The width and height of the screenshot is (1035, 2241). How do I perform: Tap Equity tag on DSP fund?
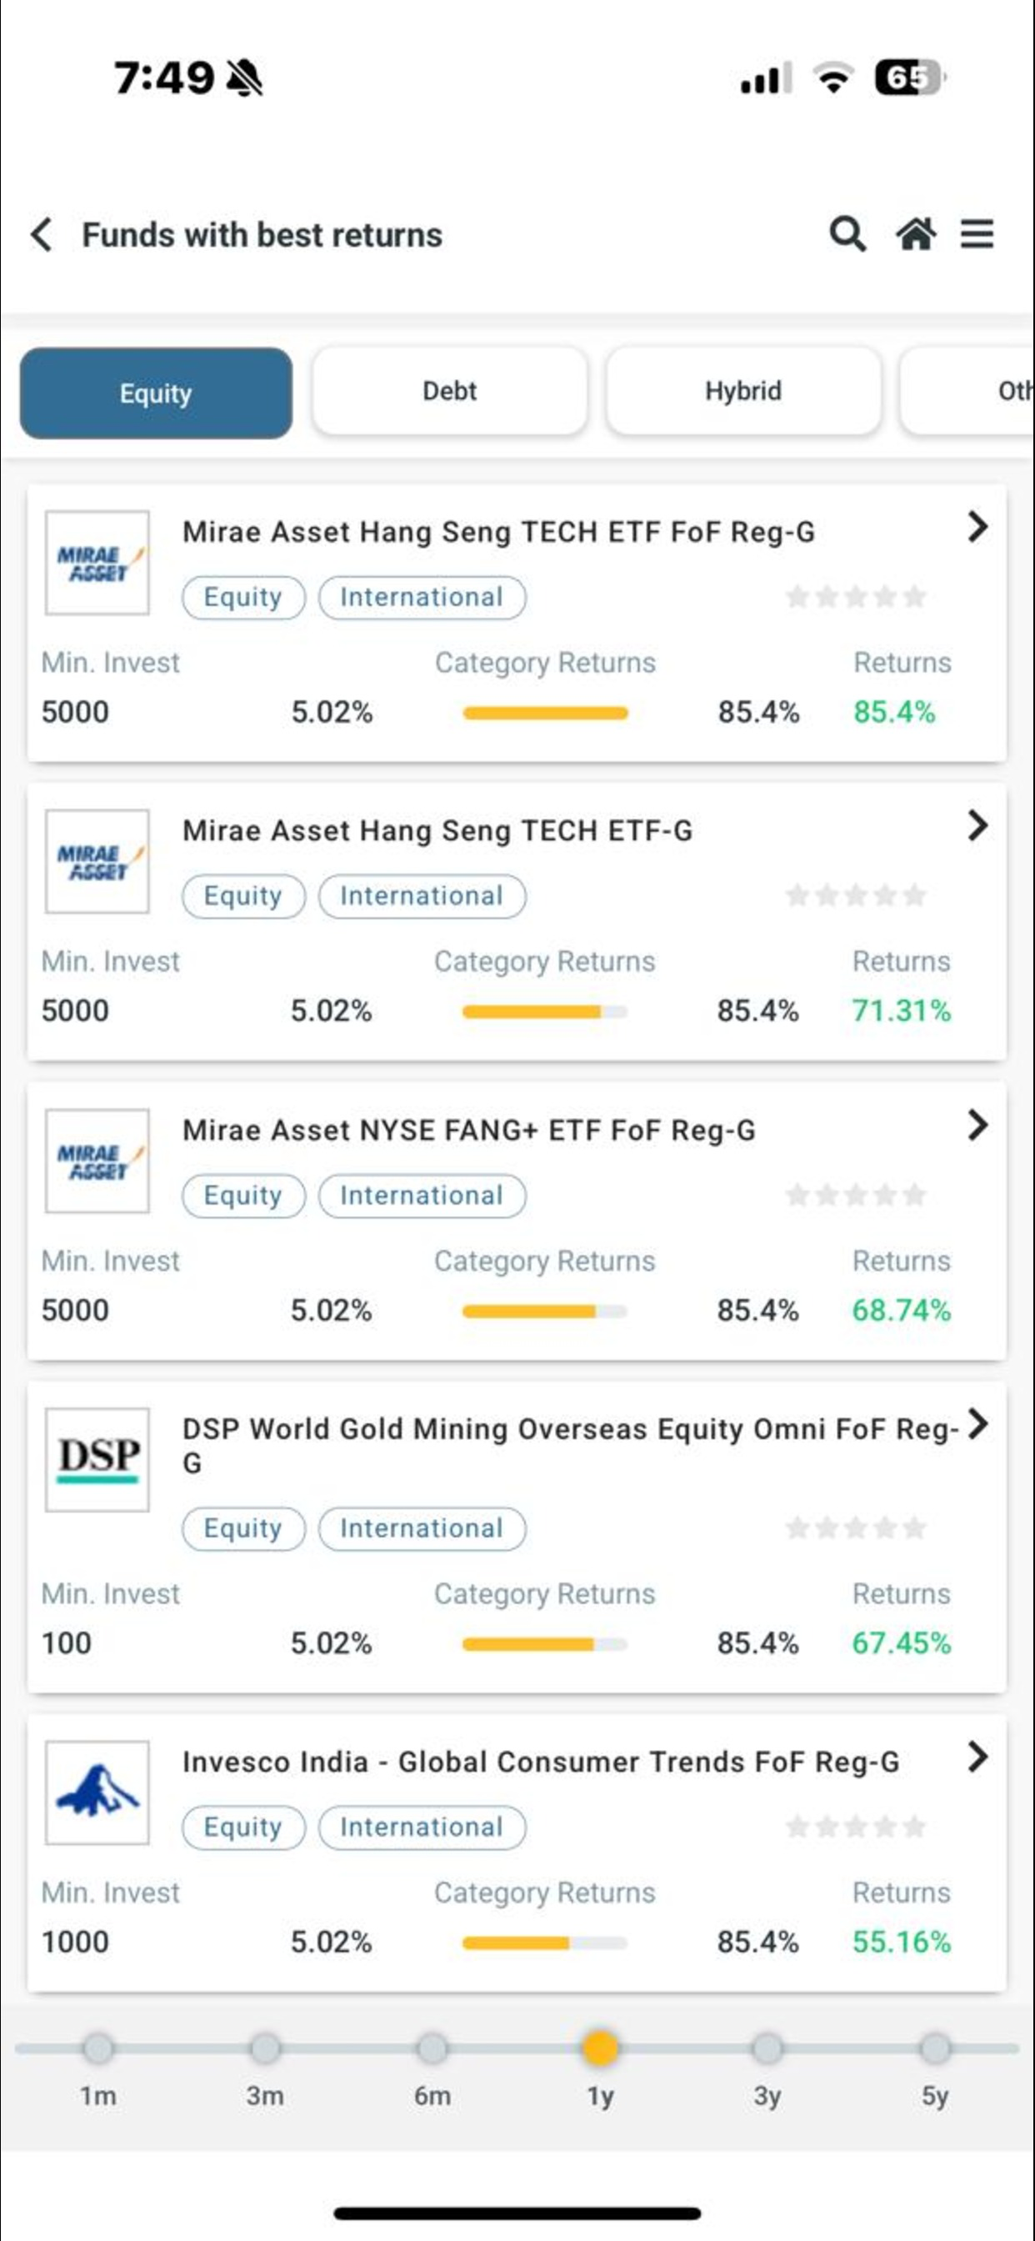click(243, 1528)
